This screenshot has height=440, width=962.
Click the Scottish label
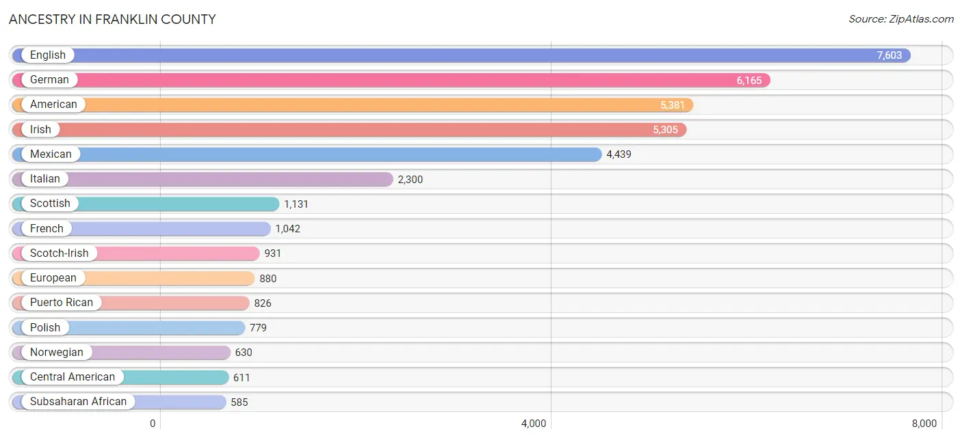tap(50, 204)
